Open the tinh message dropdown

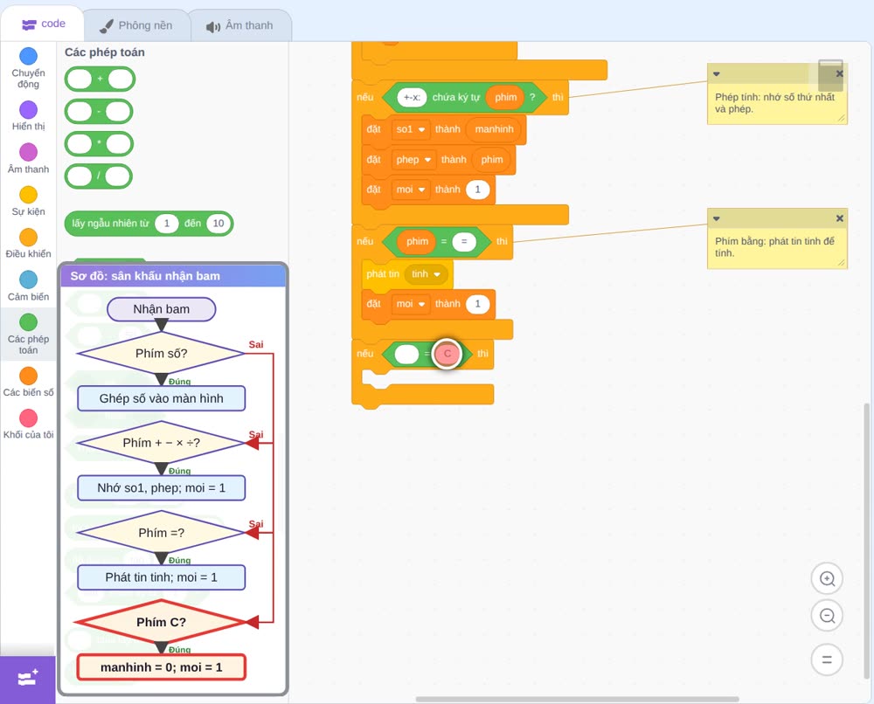(x=426, y=274)
